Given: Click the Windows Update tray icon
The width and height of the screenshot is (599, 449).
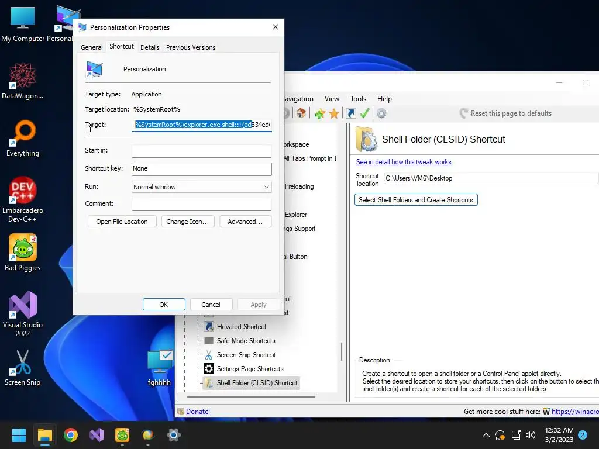Looking at the screenshot, I should click(501, 435).
